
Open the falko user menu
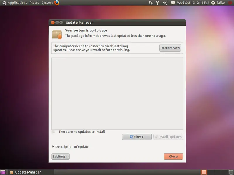[x=218, y=3]
